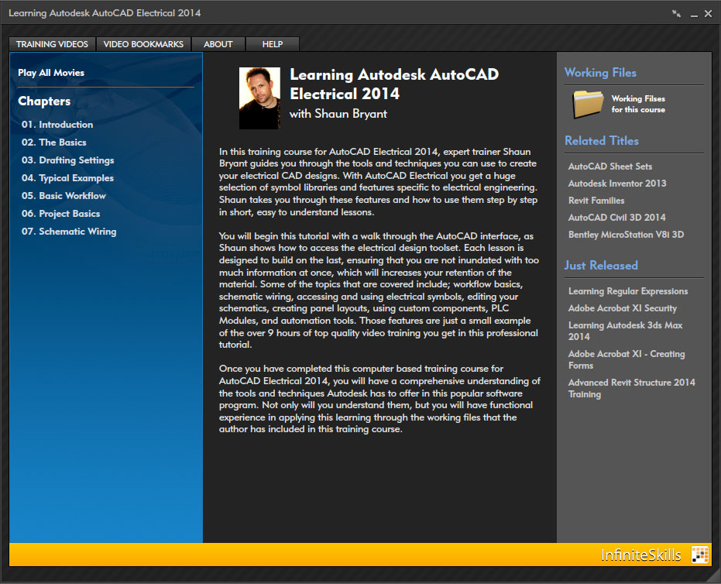
Task: Open the Working Files folder icon
Action: point(588,105)
